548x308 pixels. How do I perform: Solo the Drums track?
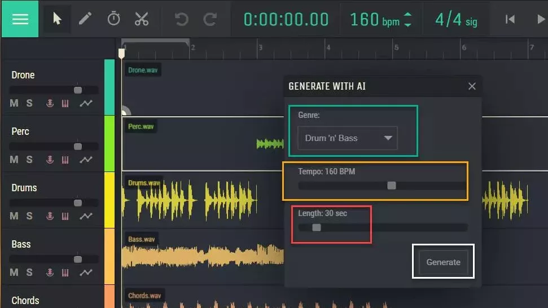click(x=29, y=216)
